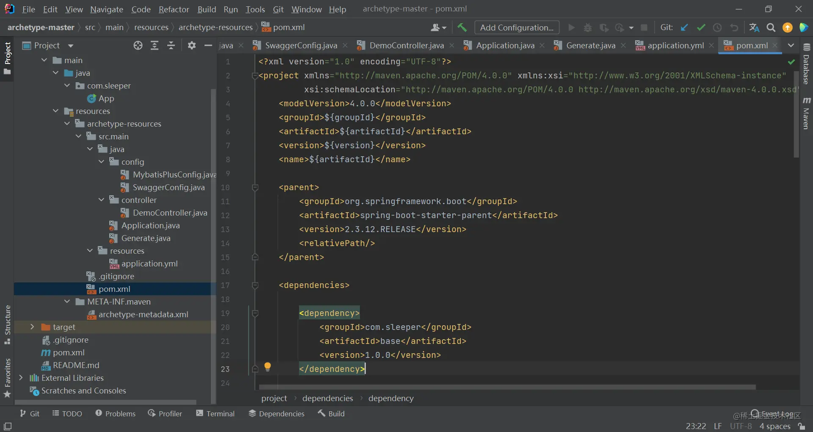Show the intention lightbulb on line 23
Image resolution: width=813 pixels, height=432 pixels.
(268, 367)
